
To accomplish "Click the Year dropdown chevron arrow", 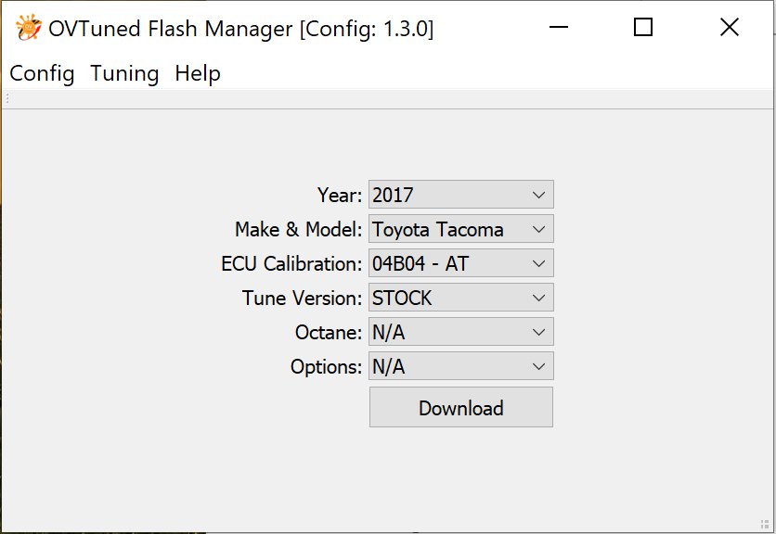I will pyautogui.click(x=539, y=195).
